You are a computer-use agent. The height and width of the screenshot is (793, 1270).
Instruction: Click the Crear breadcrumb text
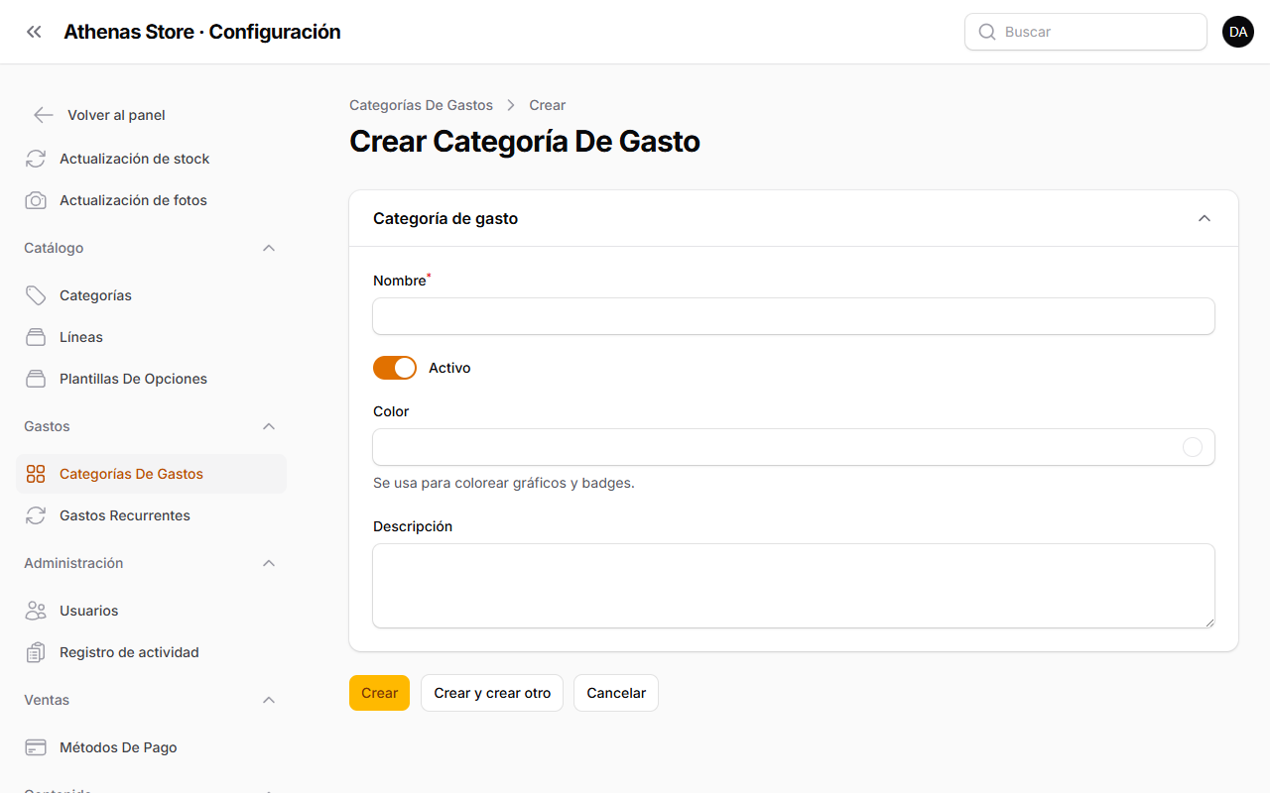(548, 105)
